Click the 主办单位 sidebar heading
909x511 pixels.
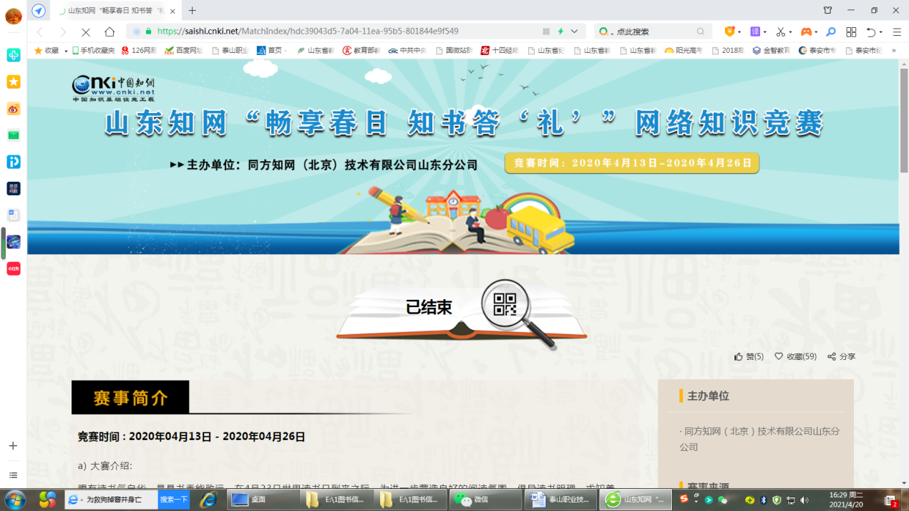coord(708,396)
